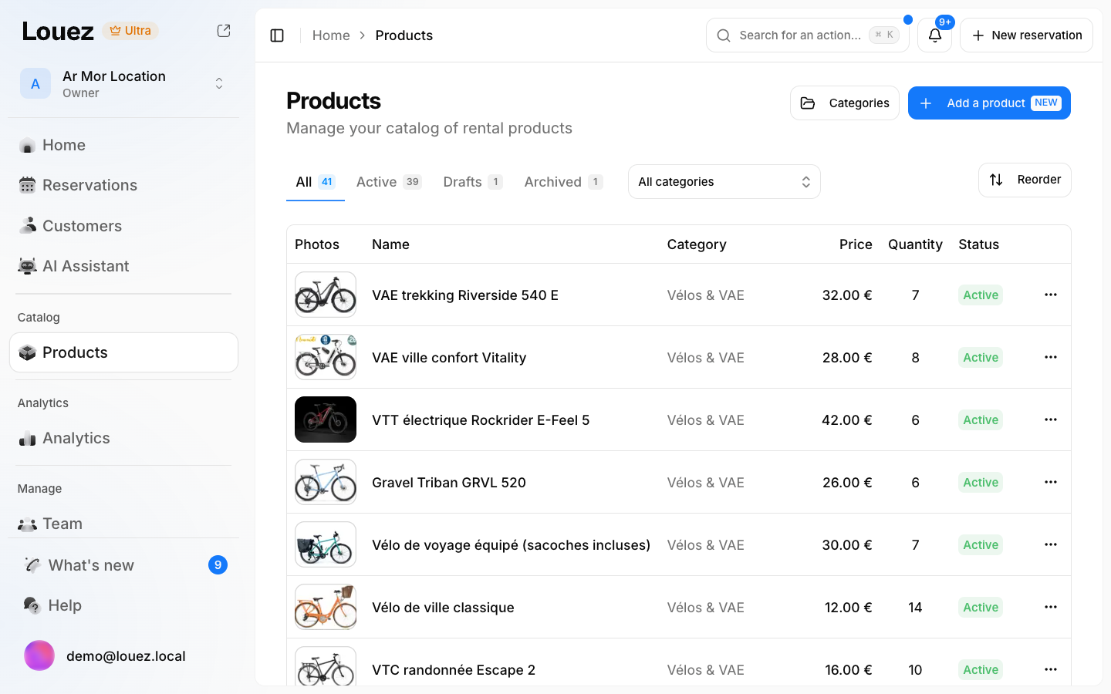The width and height of the screenshot is (1111, 694).
Task: Click the 32.00 € price cell
Action: click(847, 295)
